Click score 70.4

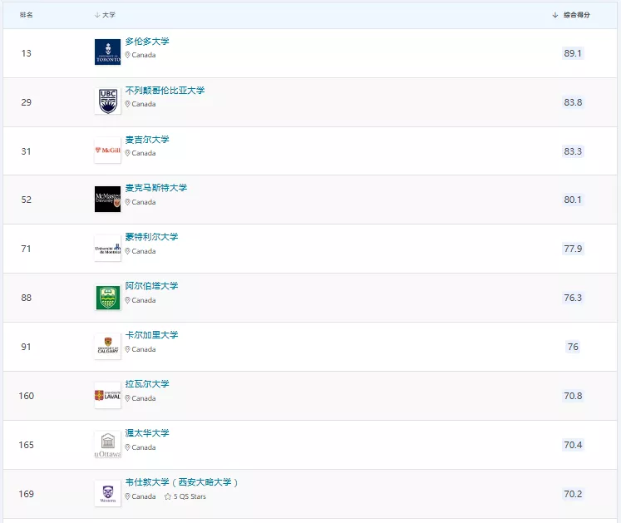tap(573, 445)
